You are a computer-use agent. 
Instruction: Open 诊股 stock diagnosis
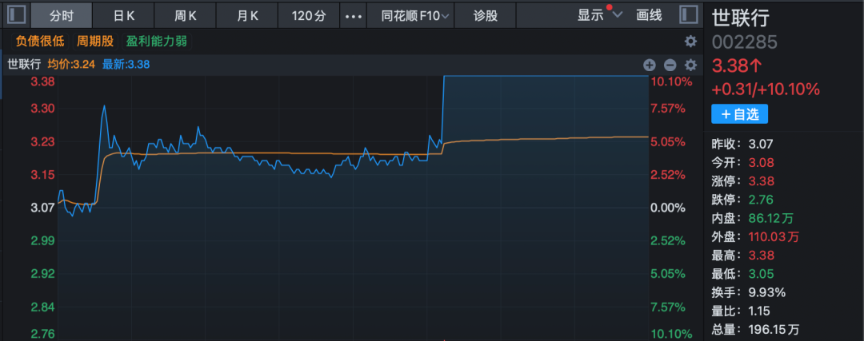click(486, 15)
